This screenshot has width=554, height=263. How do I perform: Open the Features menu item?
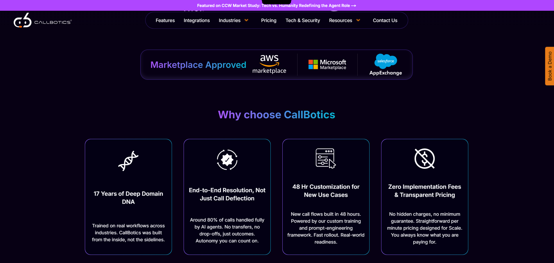(165, 20)
